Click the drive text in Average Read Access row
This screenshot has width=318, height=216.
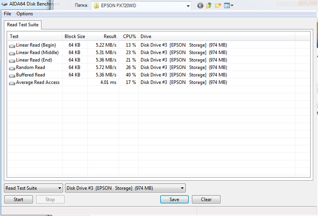184,82
